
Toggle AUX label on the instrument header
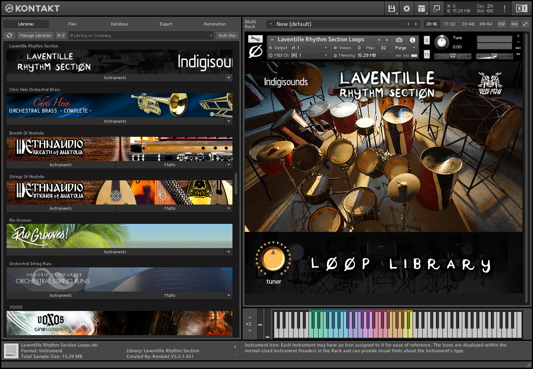tap(518, 47)
